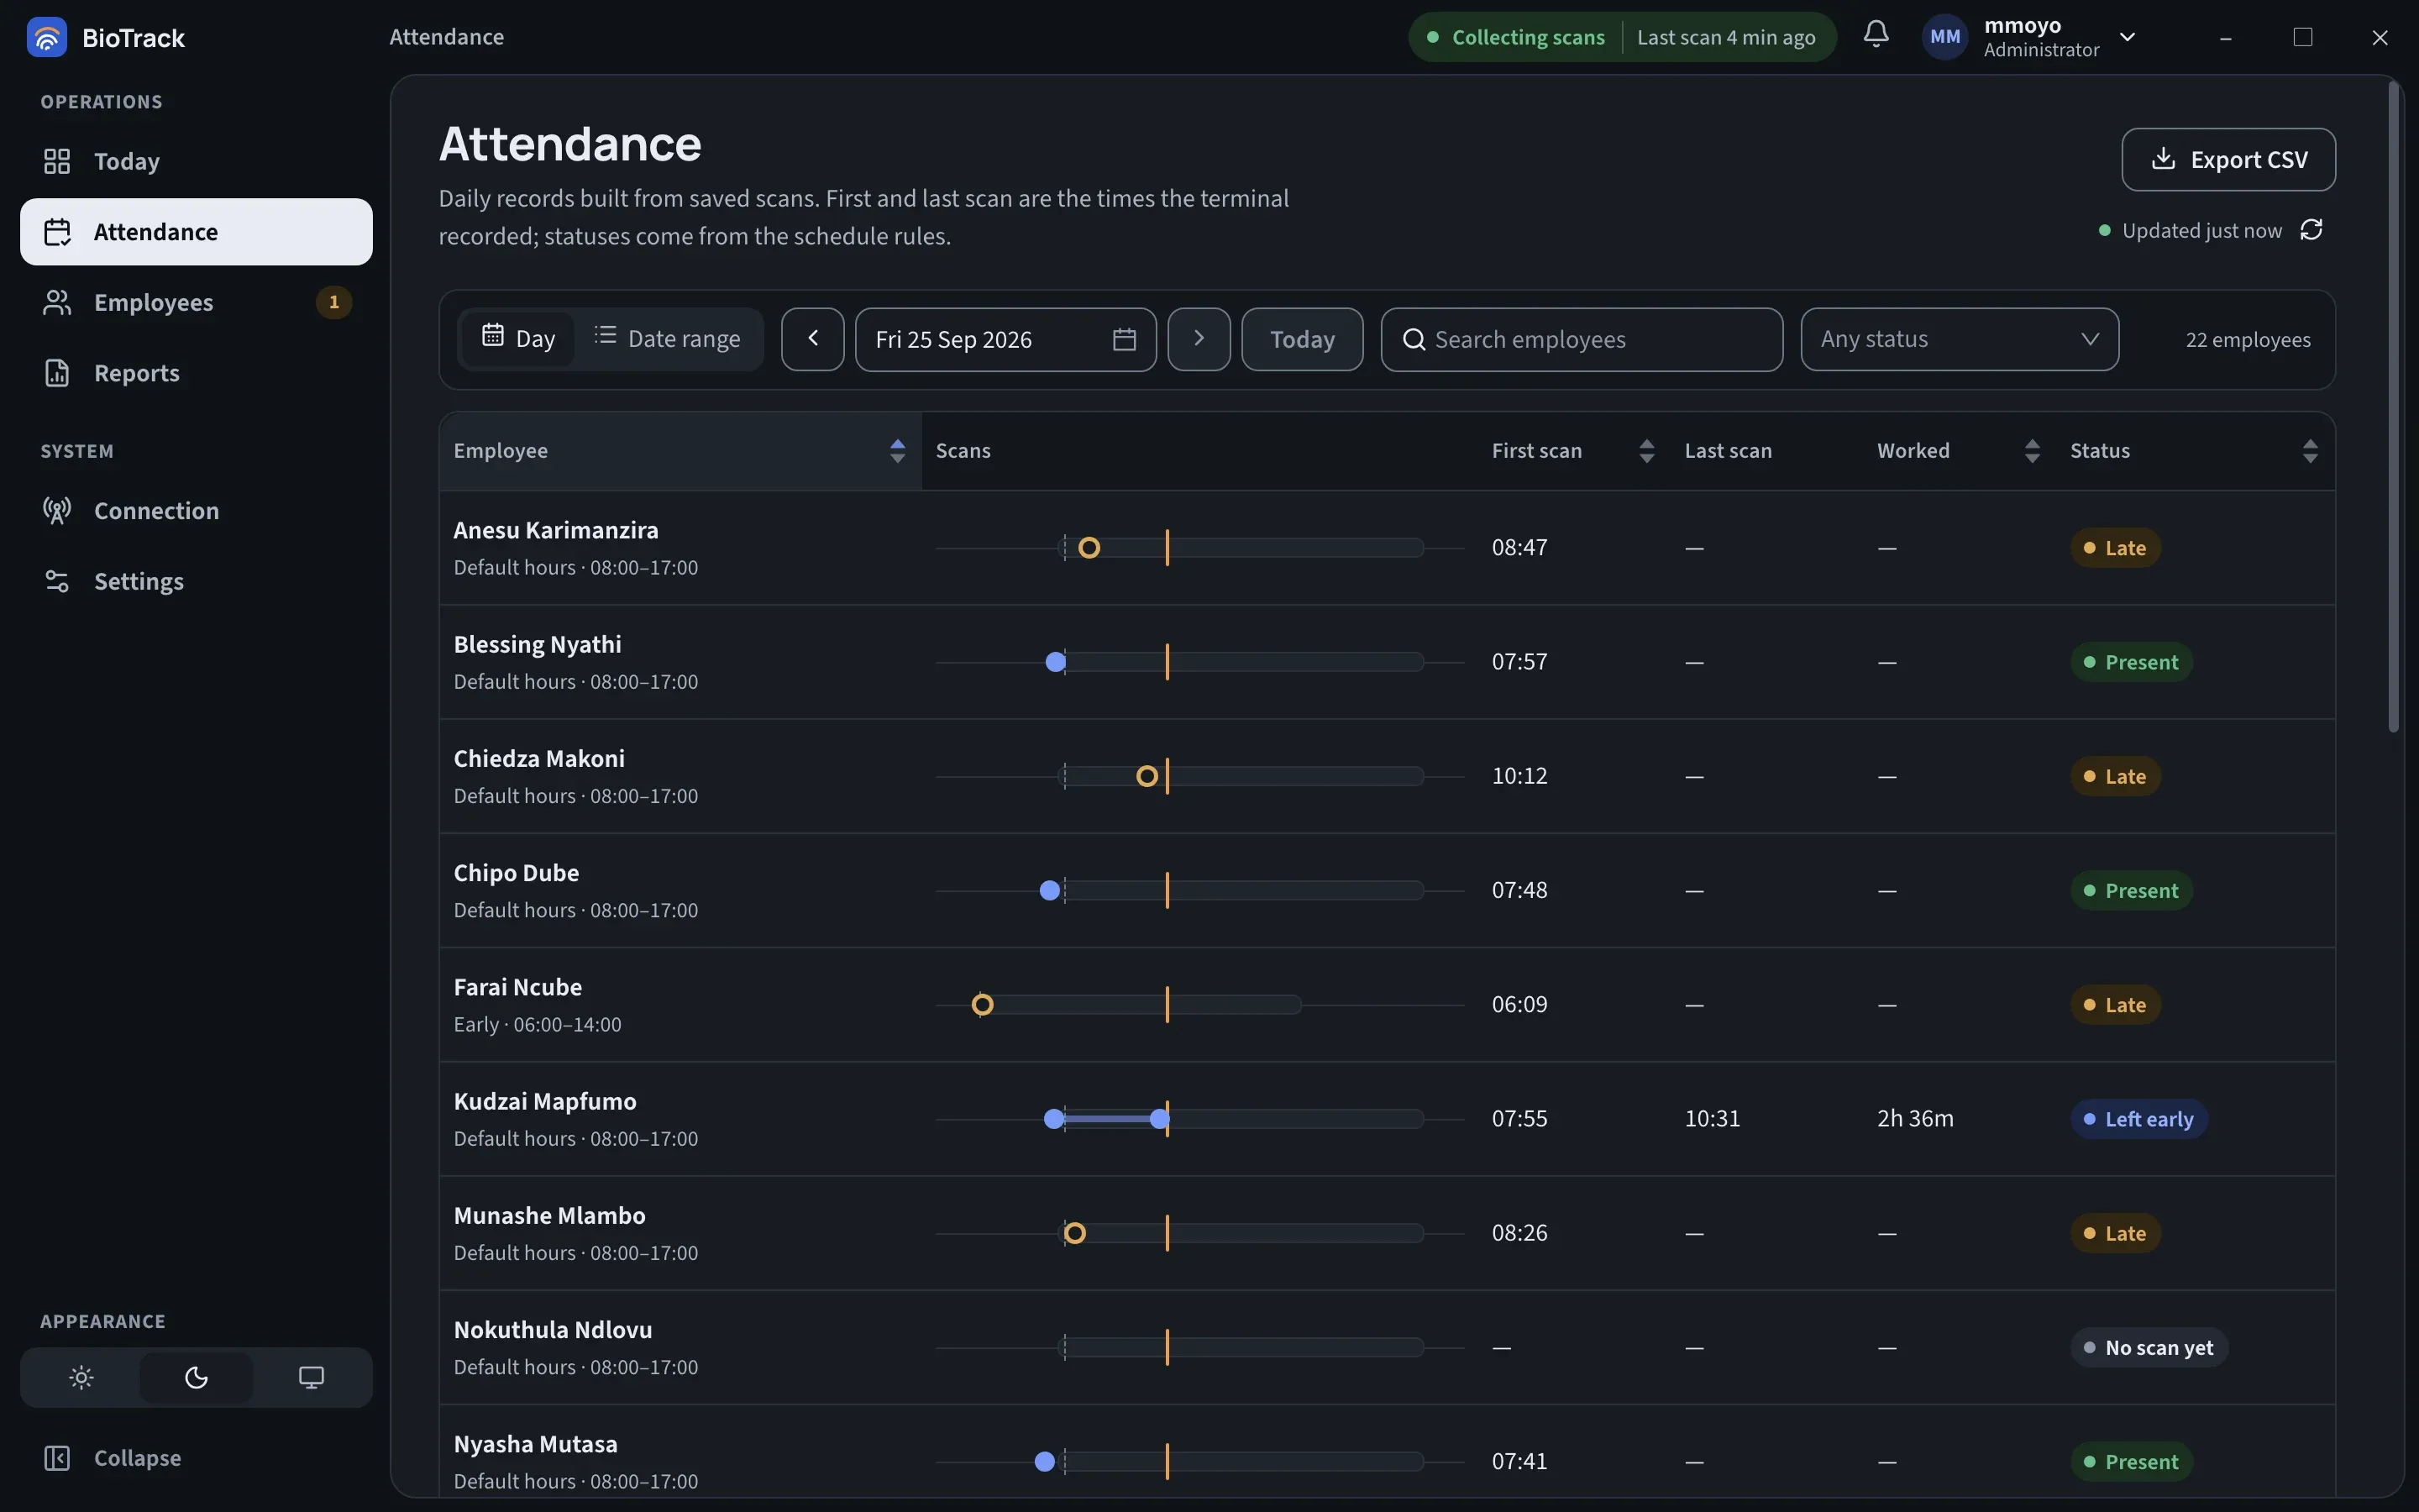Open the notifications bell
The width and height of the screenshot is (2419, 1512).
(x=1876, y=34)
